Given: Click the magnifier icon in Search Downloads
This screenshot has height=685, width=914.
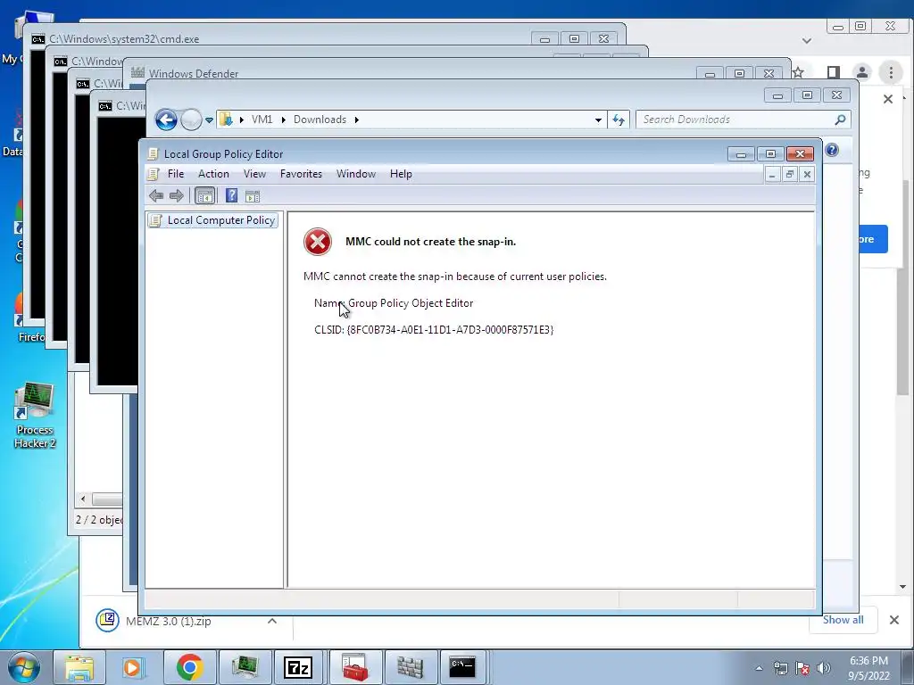Looking at the screenshot, I should [840, 120].
